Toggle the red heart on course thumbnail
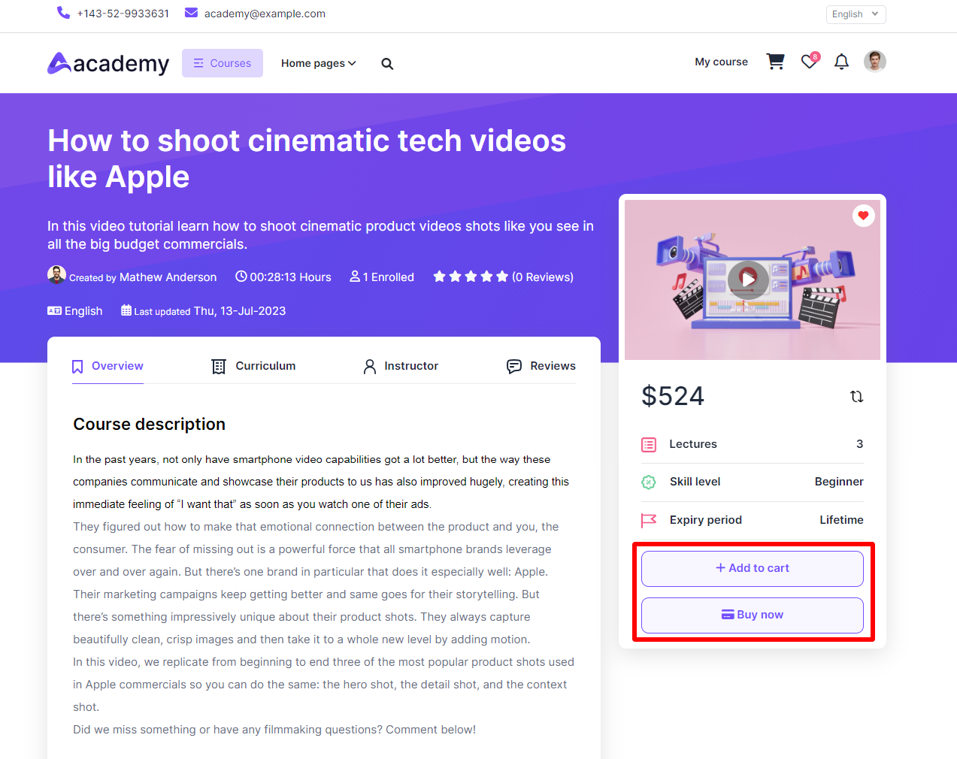The height and width of the screenshot is (759, 957). pyautogui.click(x=863, y=216)
